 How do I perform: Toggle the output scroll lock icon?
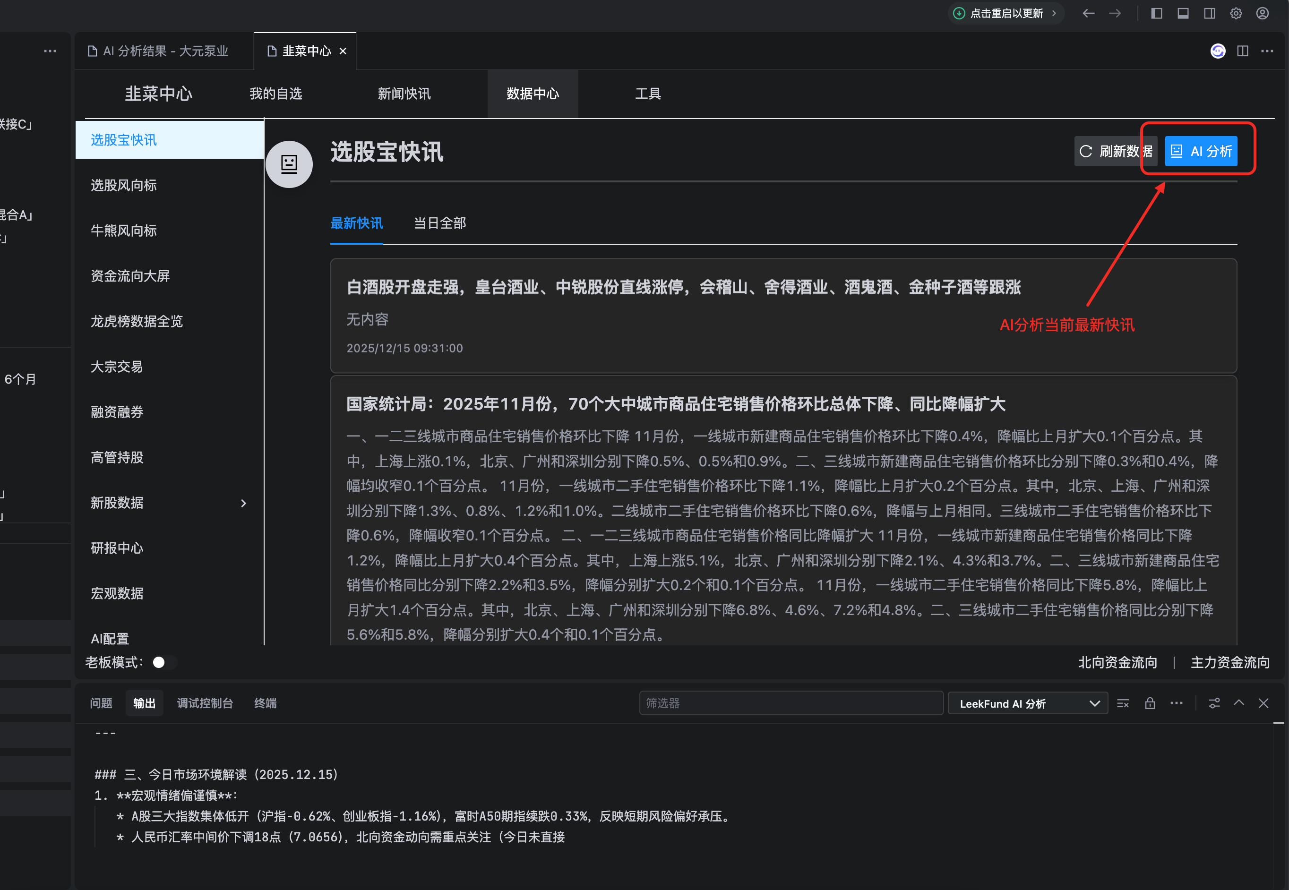click(x=1150, y=703)
